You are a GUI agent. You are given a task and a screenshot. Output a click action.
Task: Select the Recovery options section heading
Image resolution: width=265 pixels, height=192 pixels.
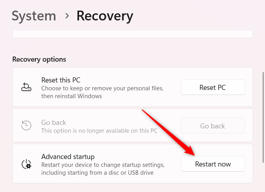click(x=39, y=59)
